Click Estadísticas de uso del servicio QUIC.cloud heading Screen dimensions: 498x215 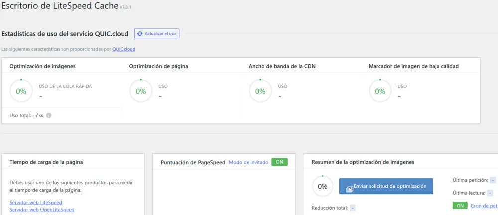[65, 34]
